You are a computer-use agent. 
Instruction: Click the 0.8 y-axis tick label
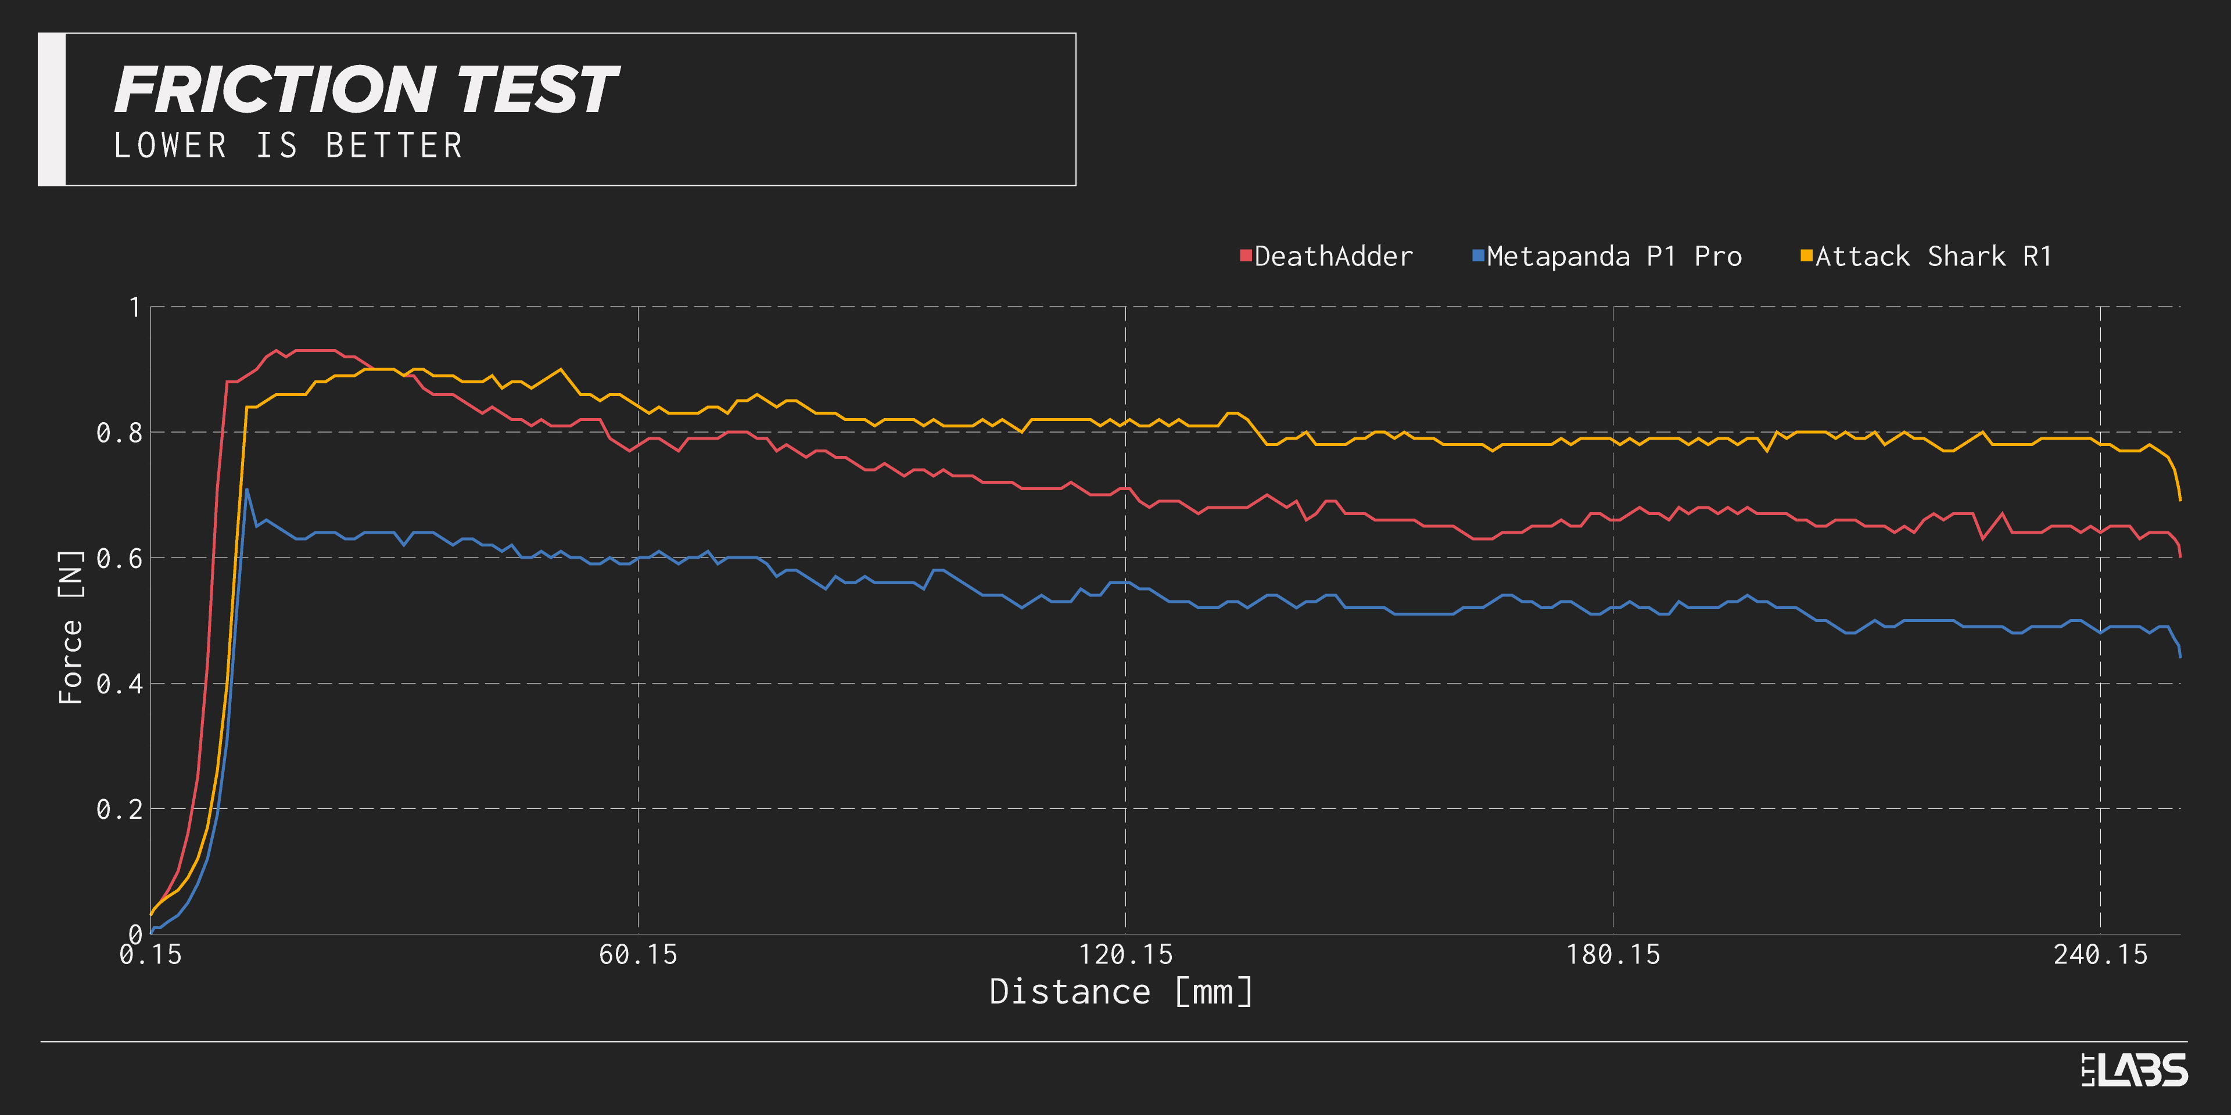coord(119,433)
